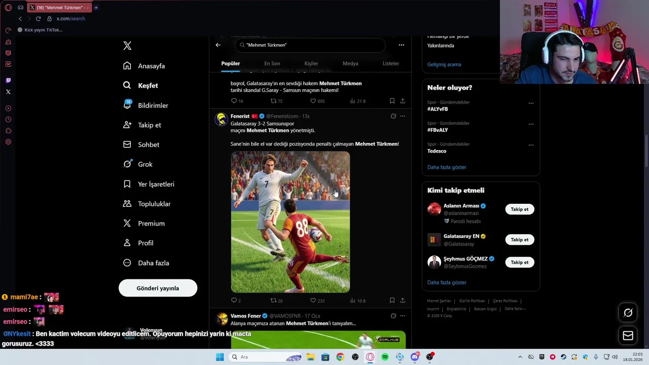Reload the page in Opera toolbar
The height and width of the screenshot is (365, 649).
pos(38,19)
